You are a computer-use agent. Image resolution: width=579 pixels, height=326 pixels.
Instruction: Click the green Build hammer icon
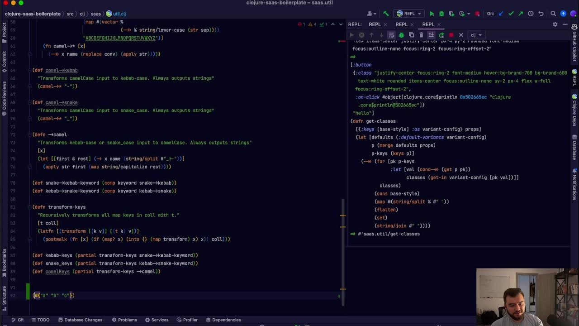pyautogui.click(x=386, y=14)
